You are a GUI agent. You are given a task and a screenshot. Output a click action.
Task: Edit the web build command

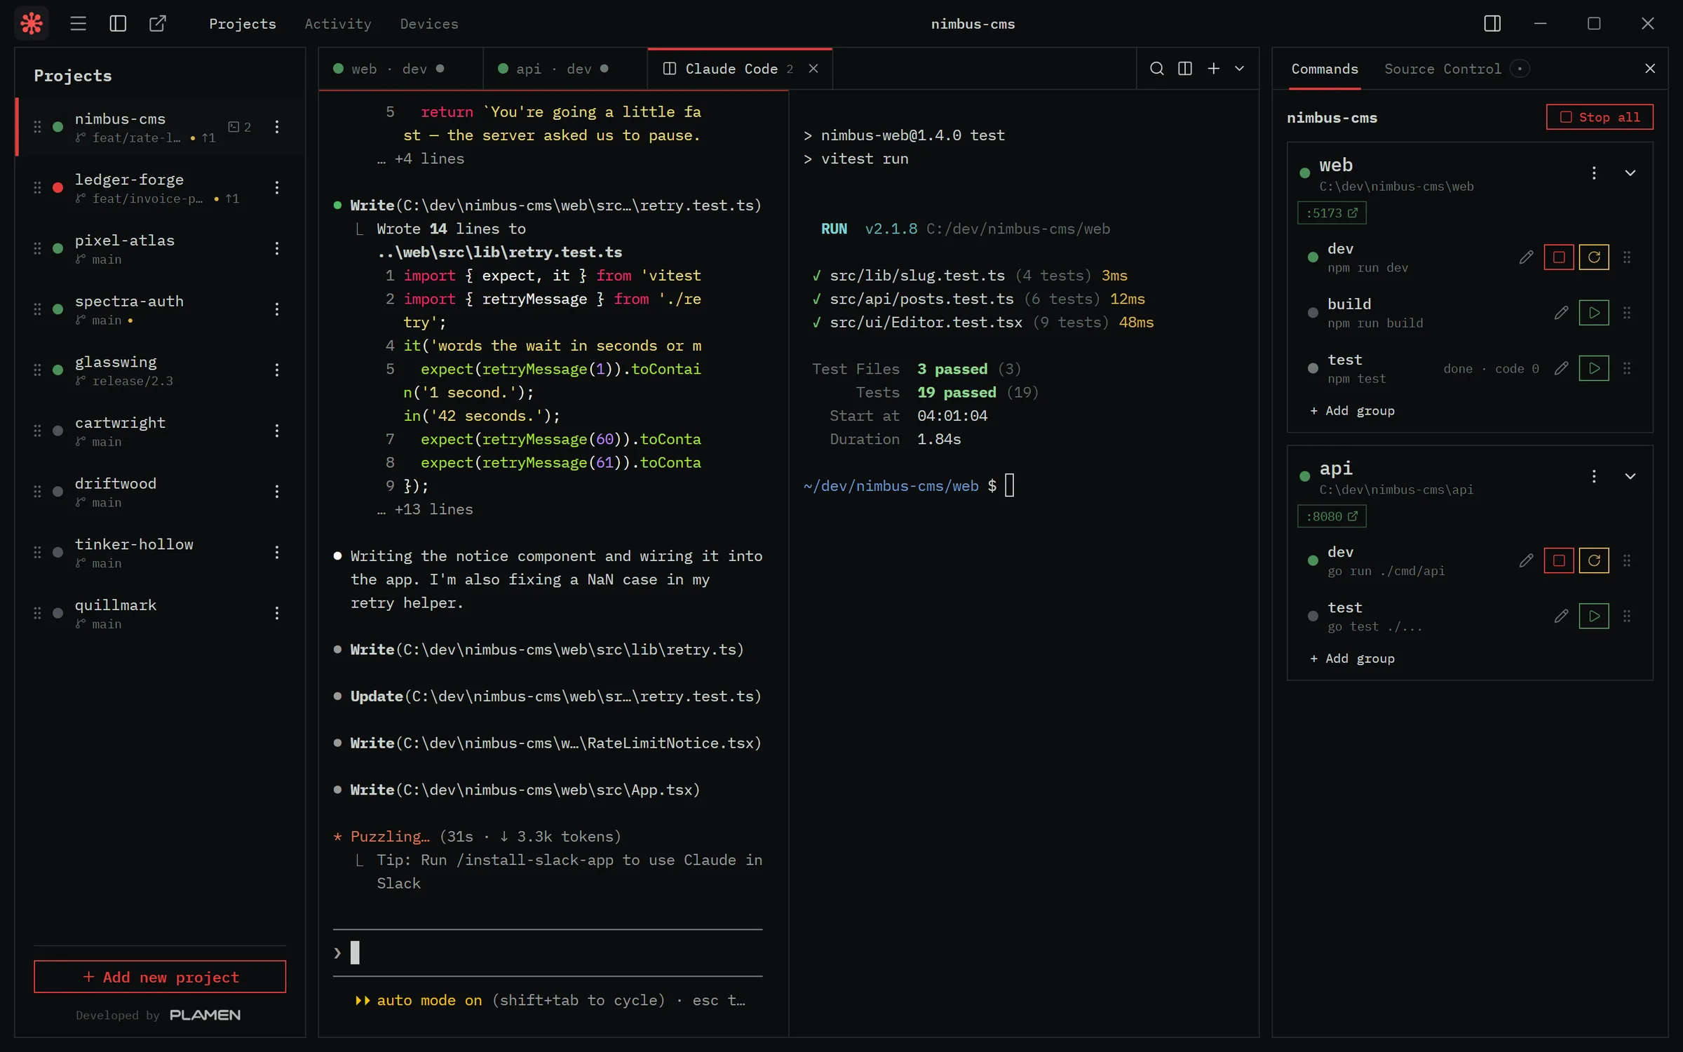[1561, 313]
